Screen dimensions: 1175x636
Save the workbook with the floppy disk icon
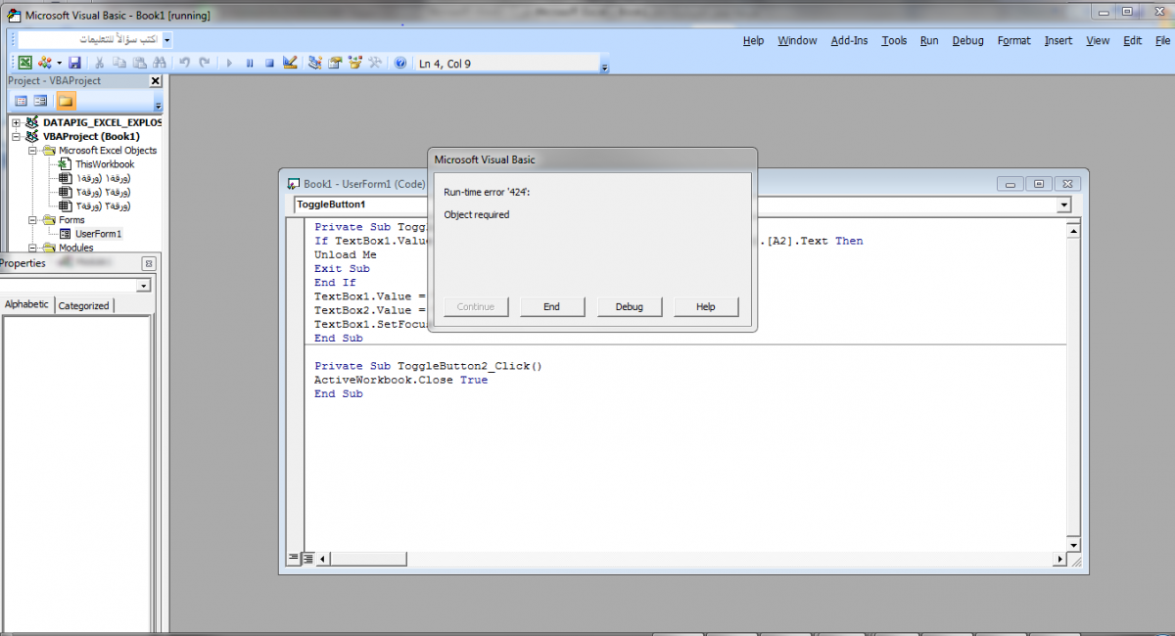74,63
